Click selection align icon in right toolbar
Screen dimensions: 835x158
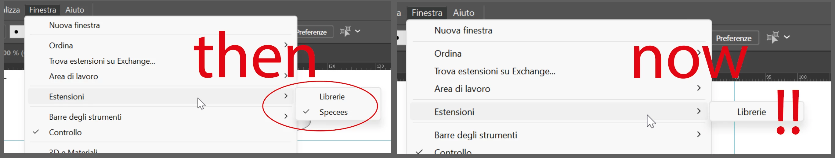773,37
